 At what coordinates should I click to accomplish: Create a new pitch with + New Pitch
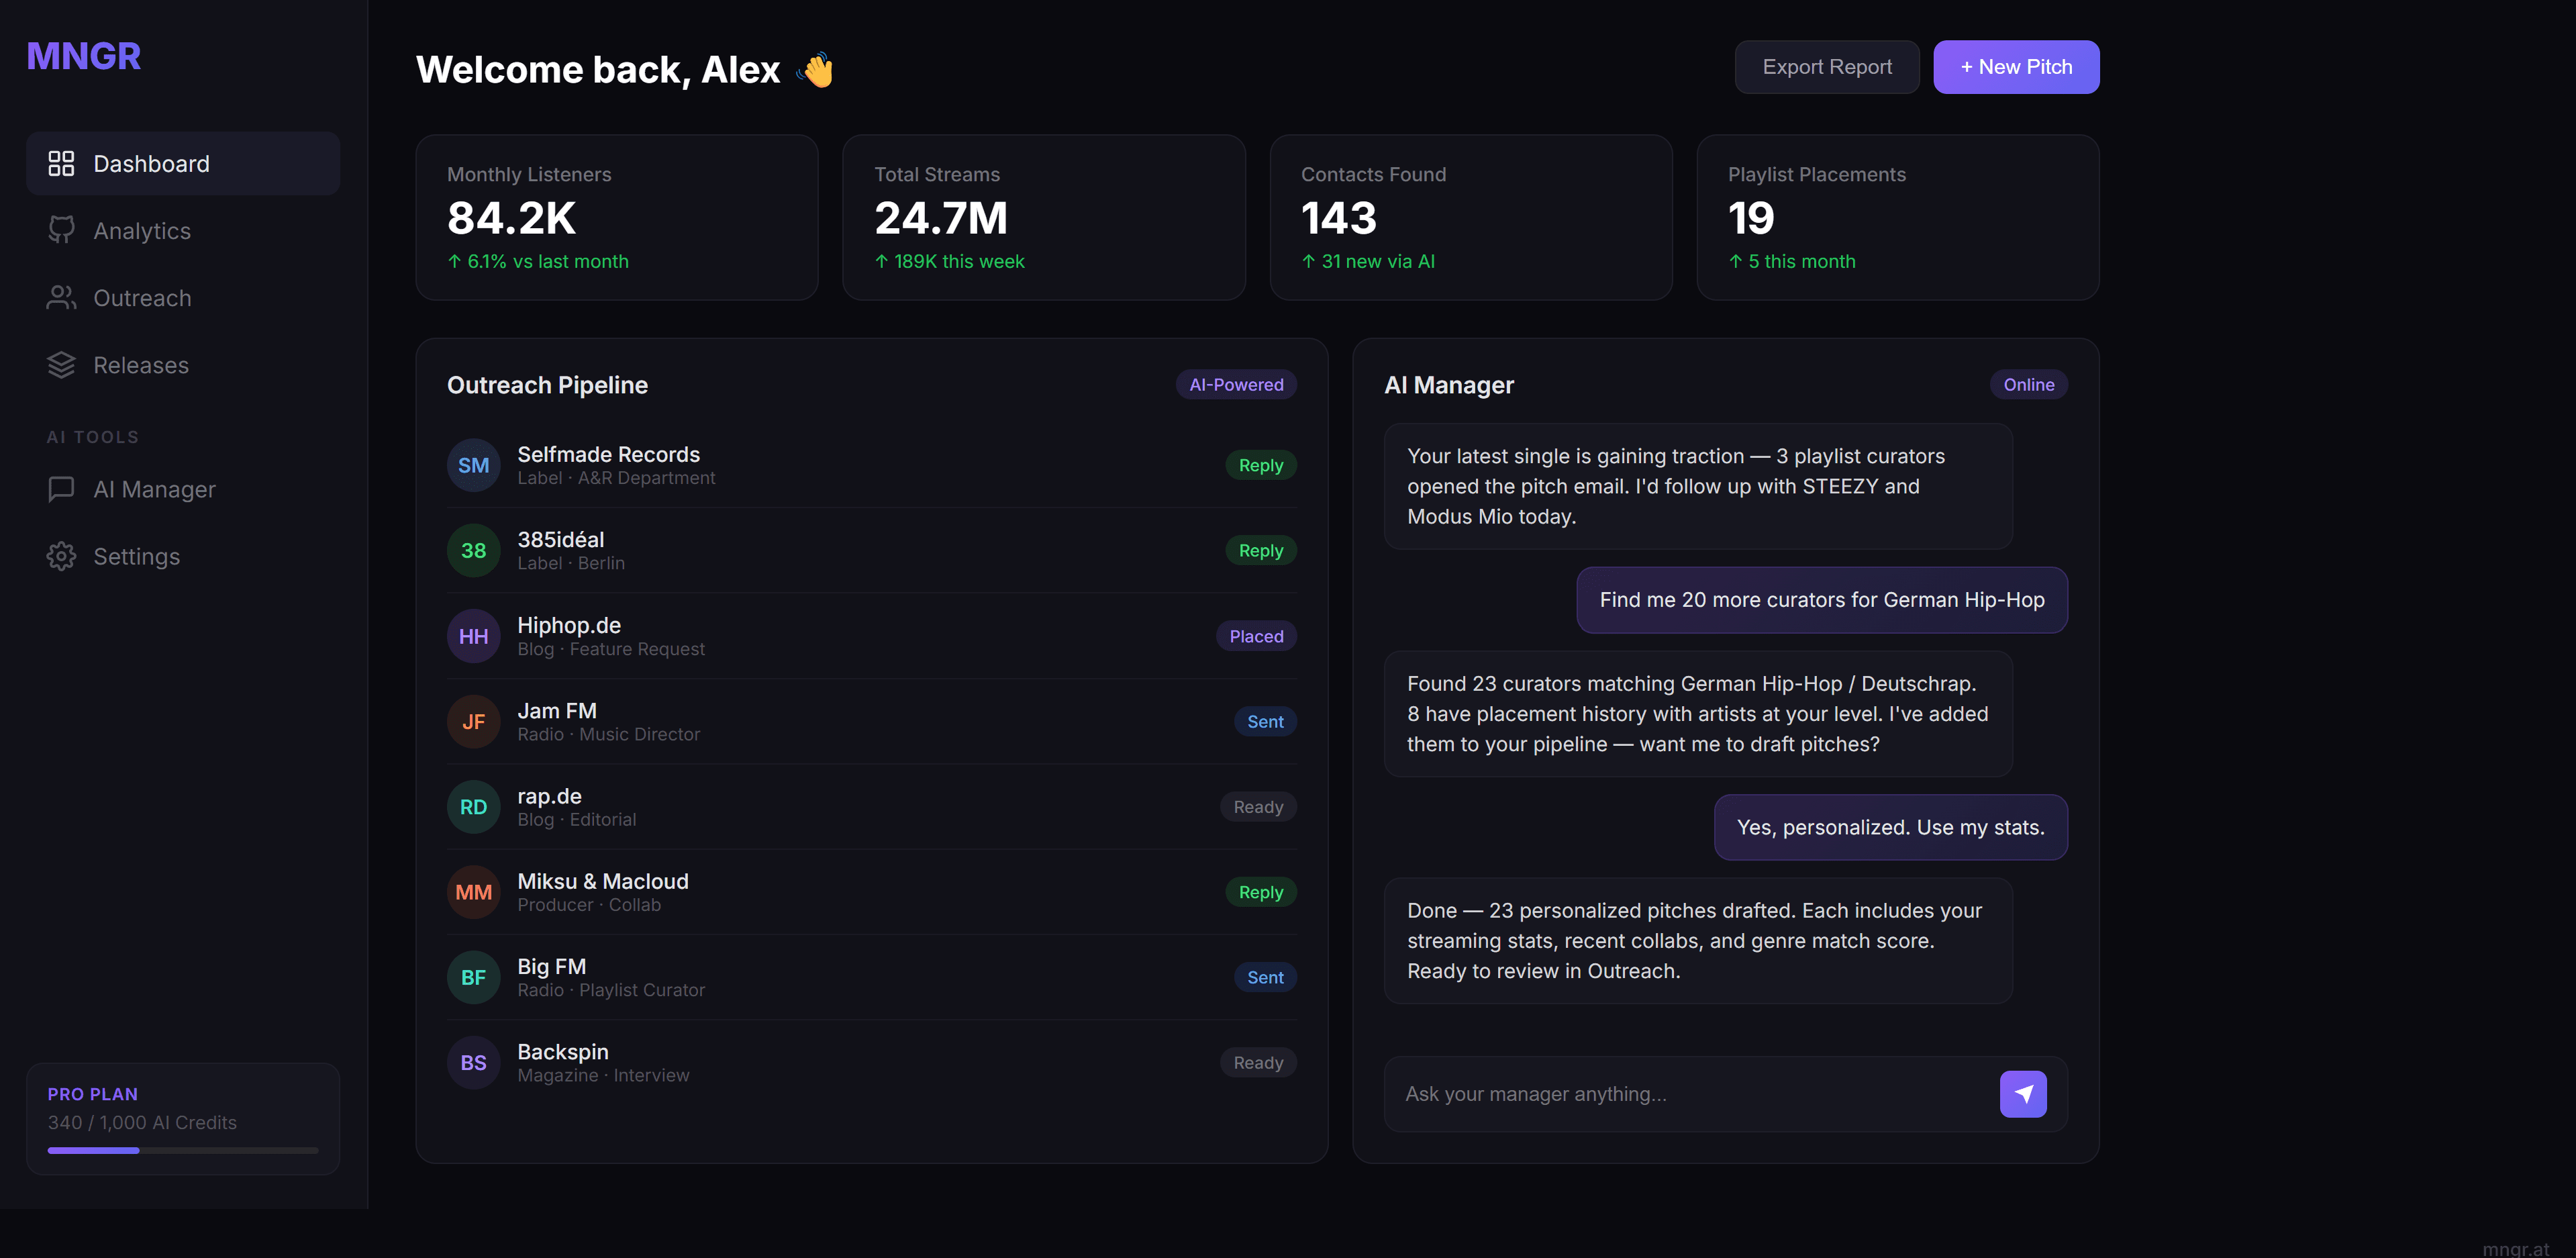2016,67
